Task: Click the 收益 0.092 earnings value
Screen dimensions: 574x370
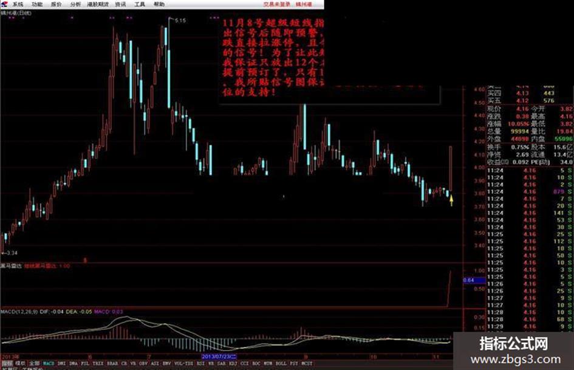Action: click(x=521, y=162)
